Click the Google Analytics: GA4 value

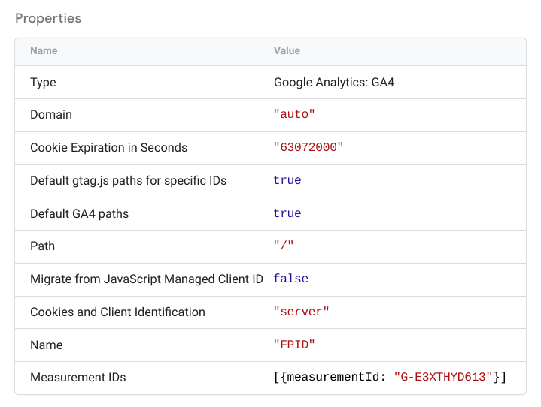(333, 83)
